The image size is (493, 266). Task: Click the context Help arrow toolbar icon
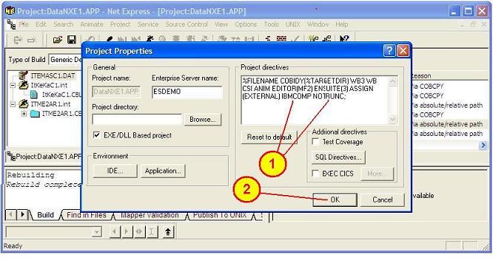click(344, 39)
